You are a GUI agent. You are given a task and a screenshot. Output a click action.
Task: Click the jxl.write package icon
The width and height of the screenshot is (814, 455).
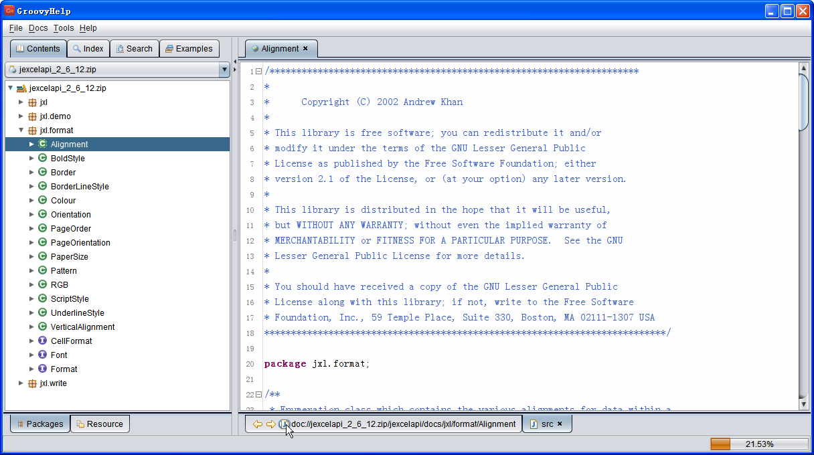point(32,383)
